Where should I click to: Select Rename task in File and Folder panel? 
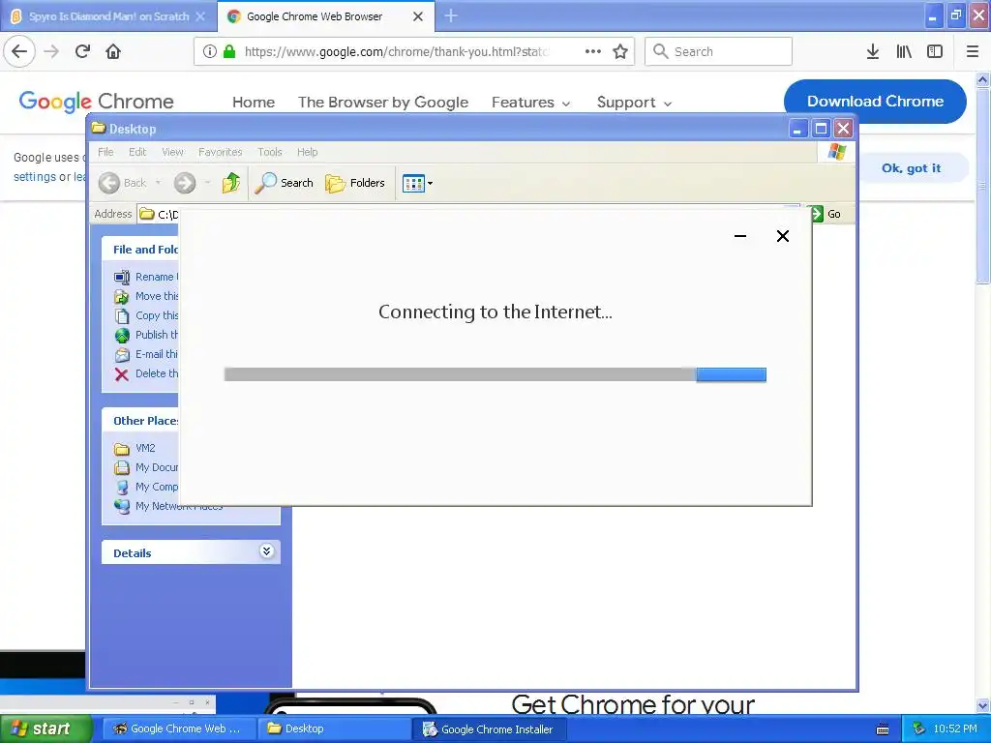click(147, 277)
